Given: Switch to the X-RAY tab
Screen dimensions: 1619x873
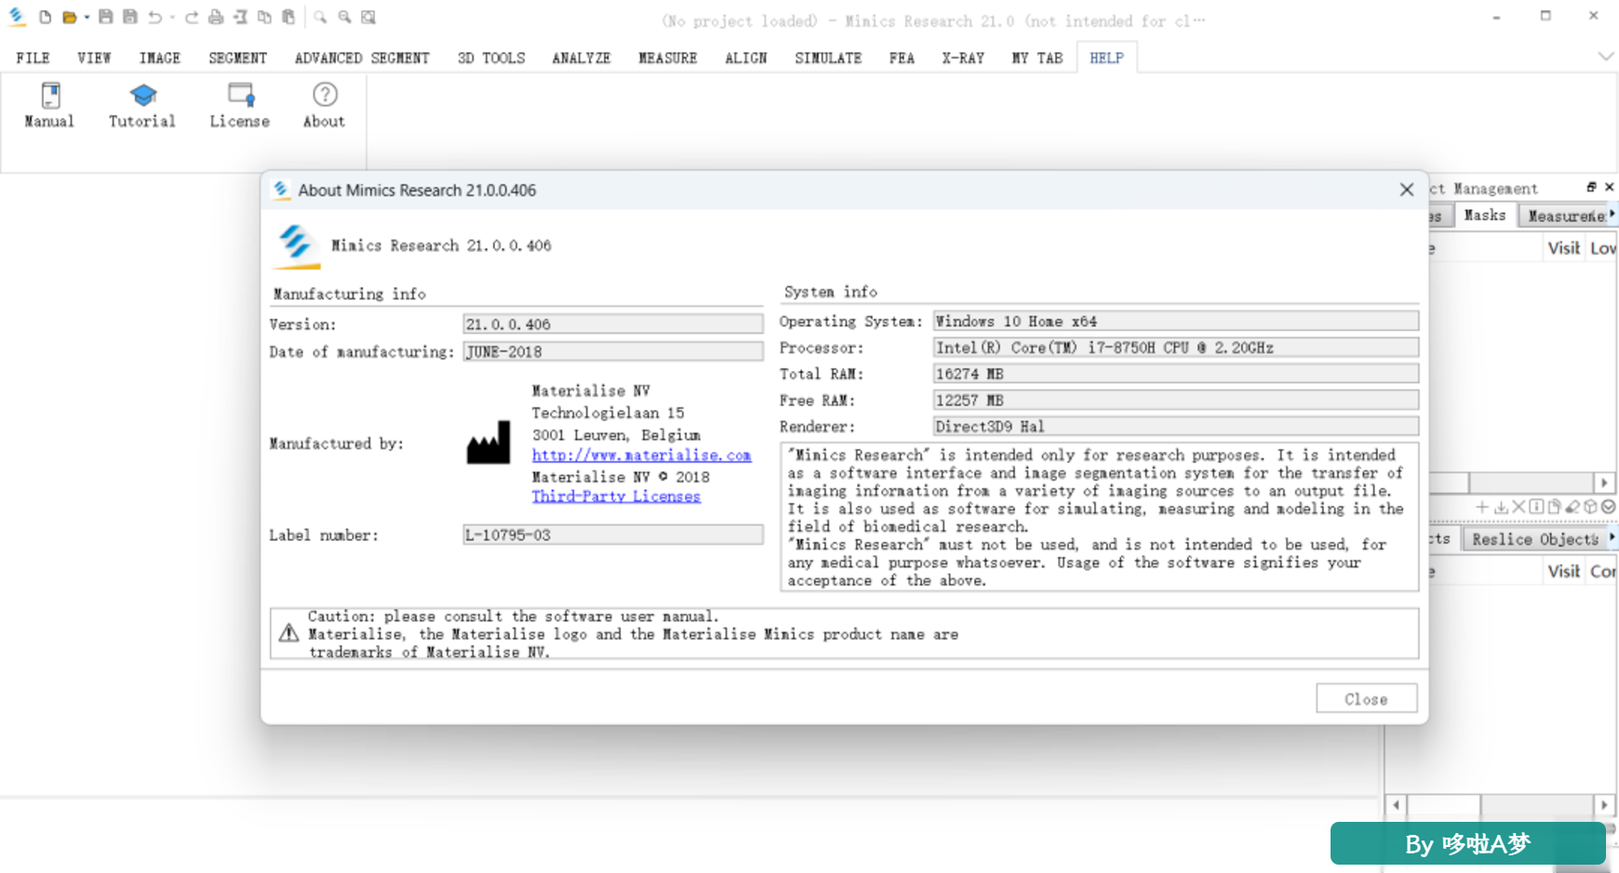Looking at the screenshot, I should [x=963, y=58].
